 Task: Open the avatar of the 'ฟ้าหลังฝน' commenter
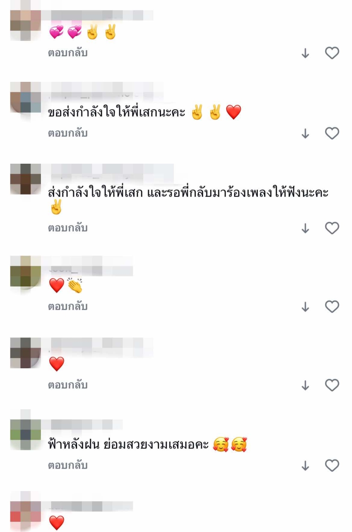click(x=26, y=429)
